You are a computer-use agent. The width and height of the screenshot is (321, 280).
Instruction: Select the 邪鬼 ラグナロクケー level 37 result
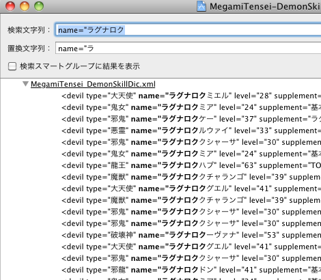coord(191,119)
